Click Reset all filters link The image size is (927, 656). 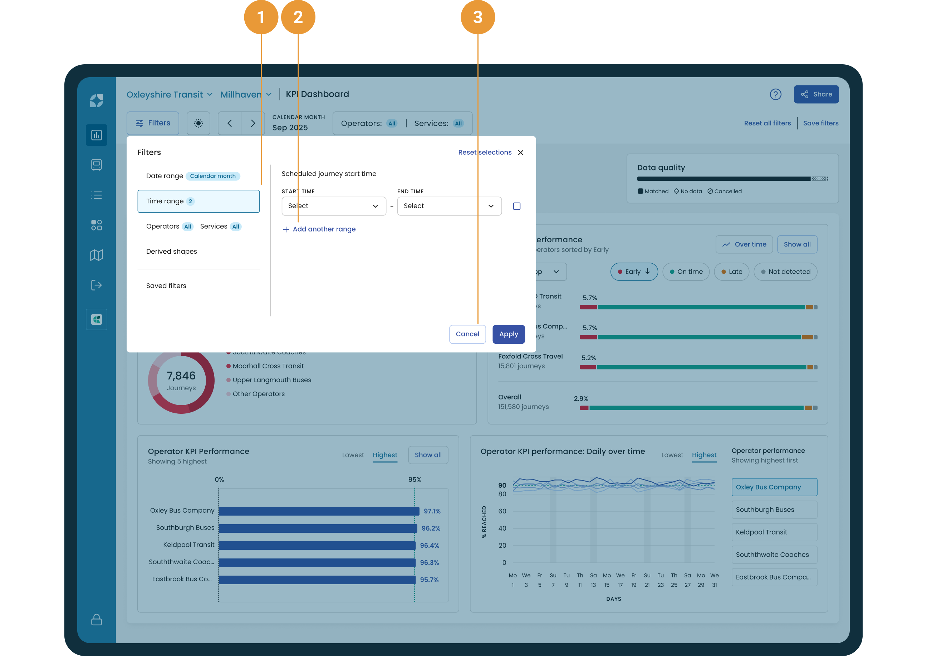tap(767, 124)
